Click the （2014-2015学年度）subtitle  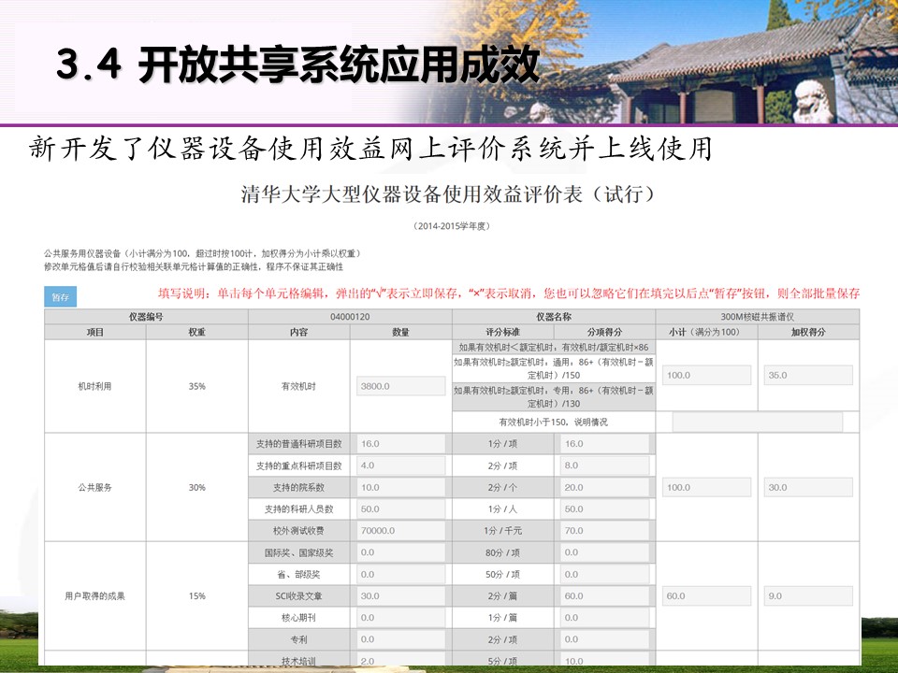pyautogui.click(x=451, y=226)
